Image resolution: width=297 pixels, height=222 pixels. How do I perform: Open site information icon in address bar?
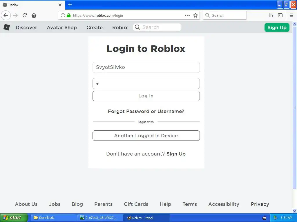(63, 15)
